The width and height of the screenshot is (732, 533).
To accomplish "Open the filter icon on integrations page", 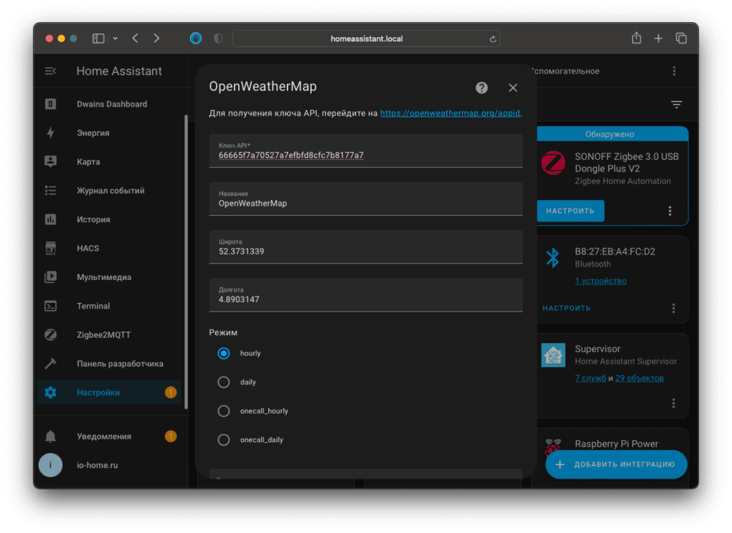I will (676, 104).
